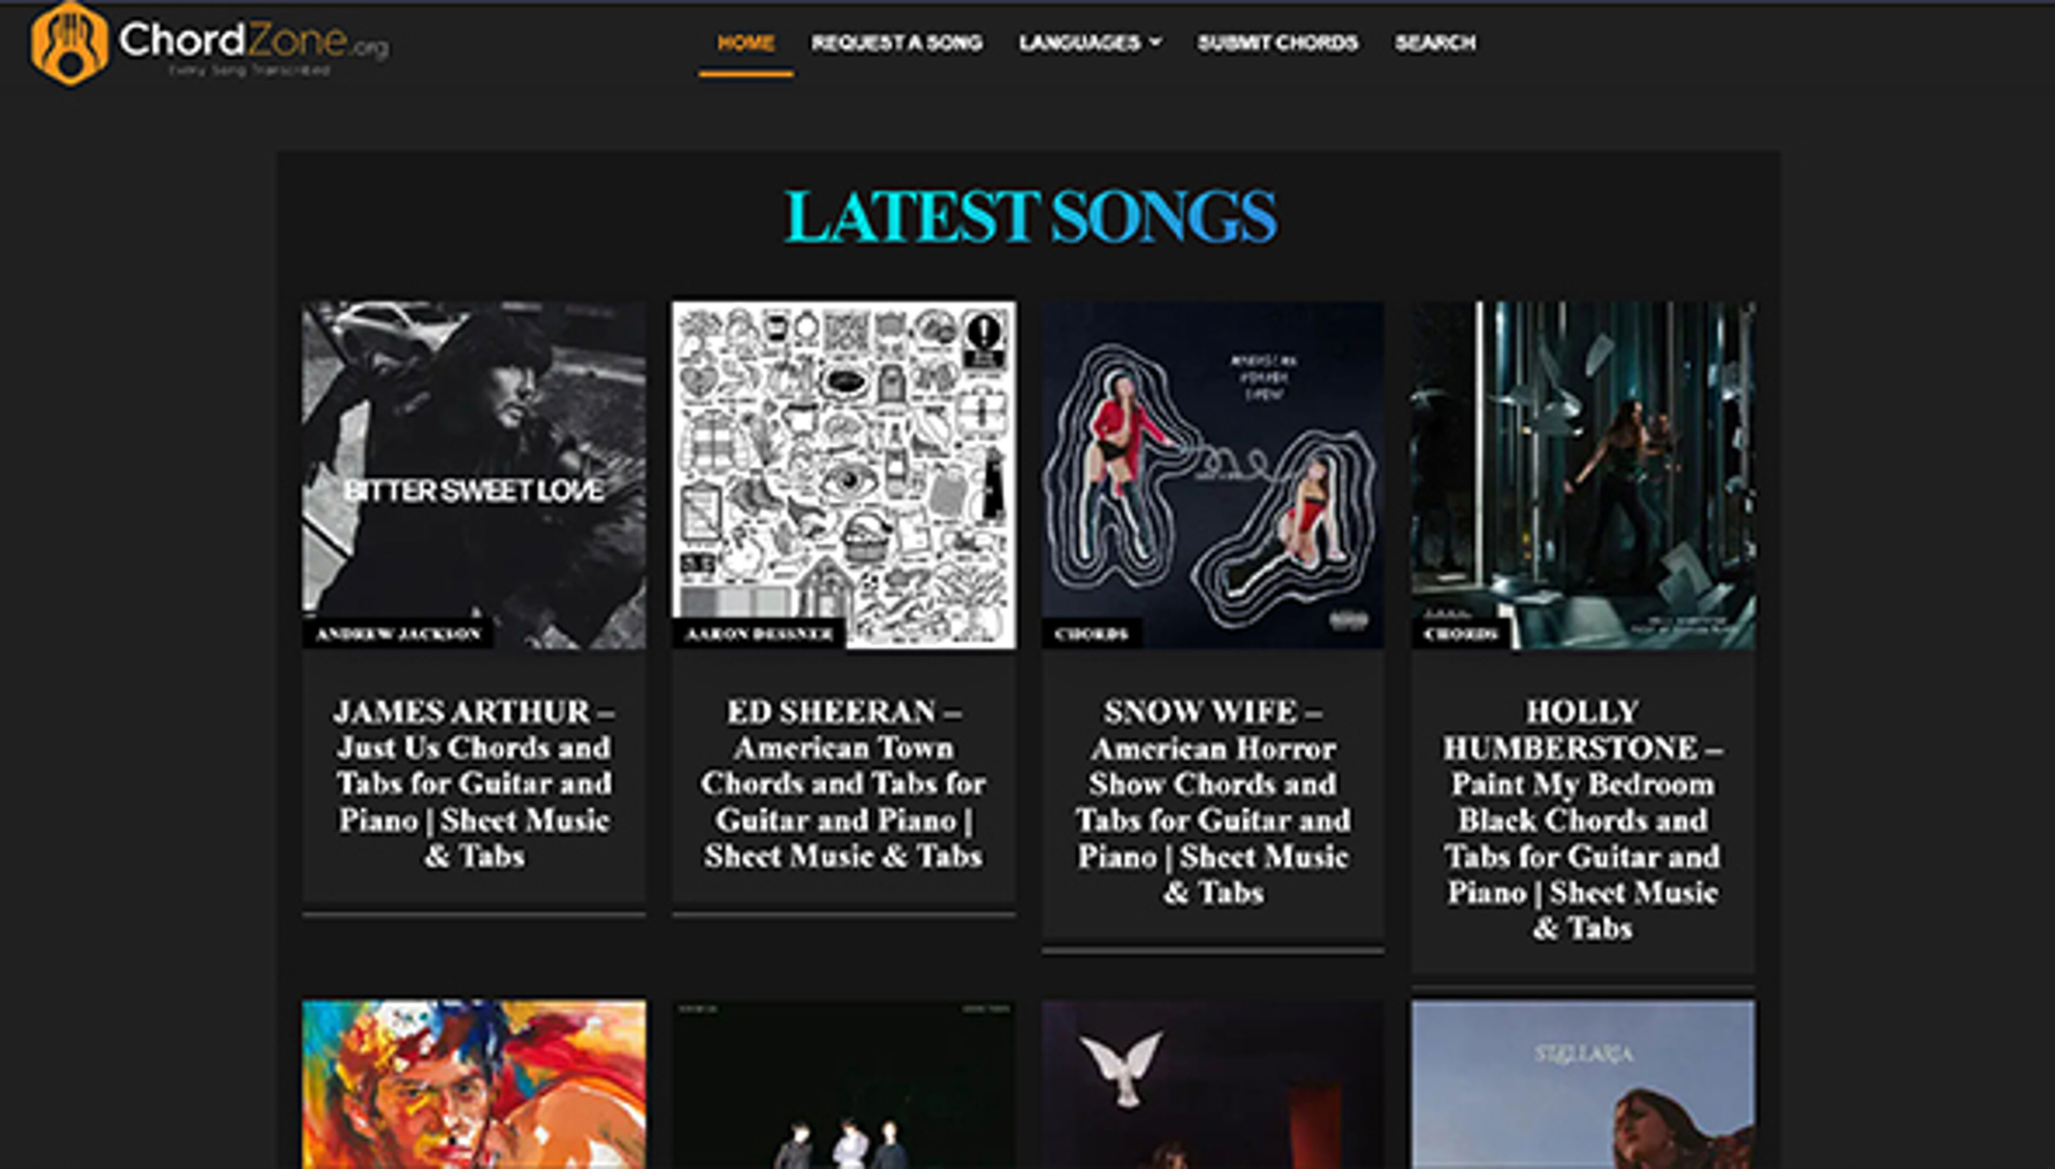The height and width of the screenshot is (1169, 2055).
Task: Open Holly Humberstone album cover thumbnail
Action: [1582, 474]
